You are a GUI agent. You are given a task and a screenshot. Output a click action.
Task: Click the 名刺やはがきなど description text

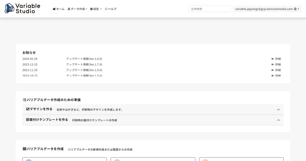point(89,110)
